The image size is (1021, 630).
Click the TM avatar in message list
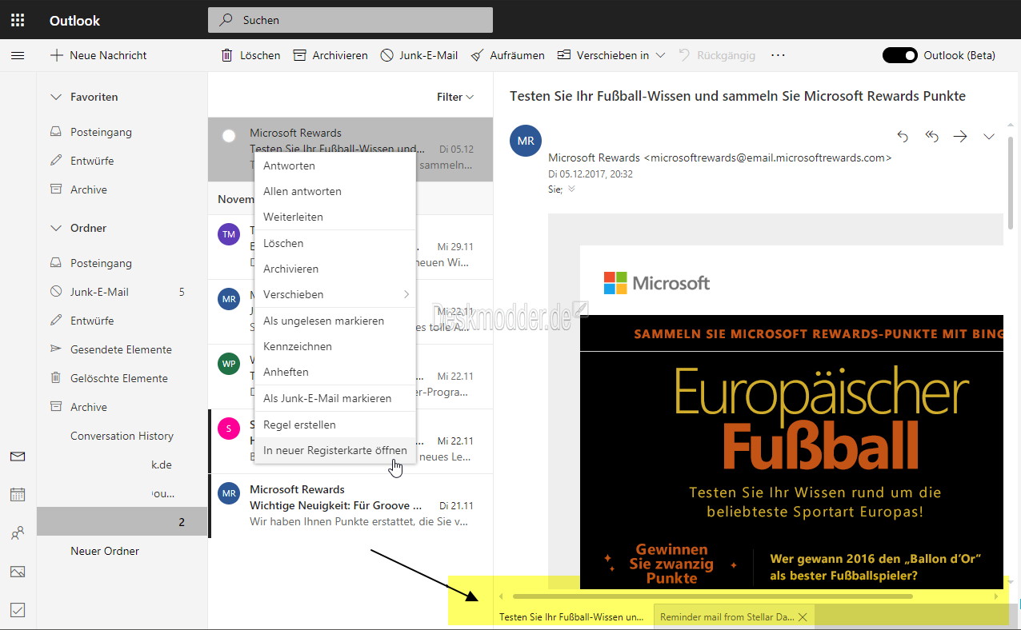pyautogui.click(x=229, y=234)
